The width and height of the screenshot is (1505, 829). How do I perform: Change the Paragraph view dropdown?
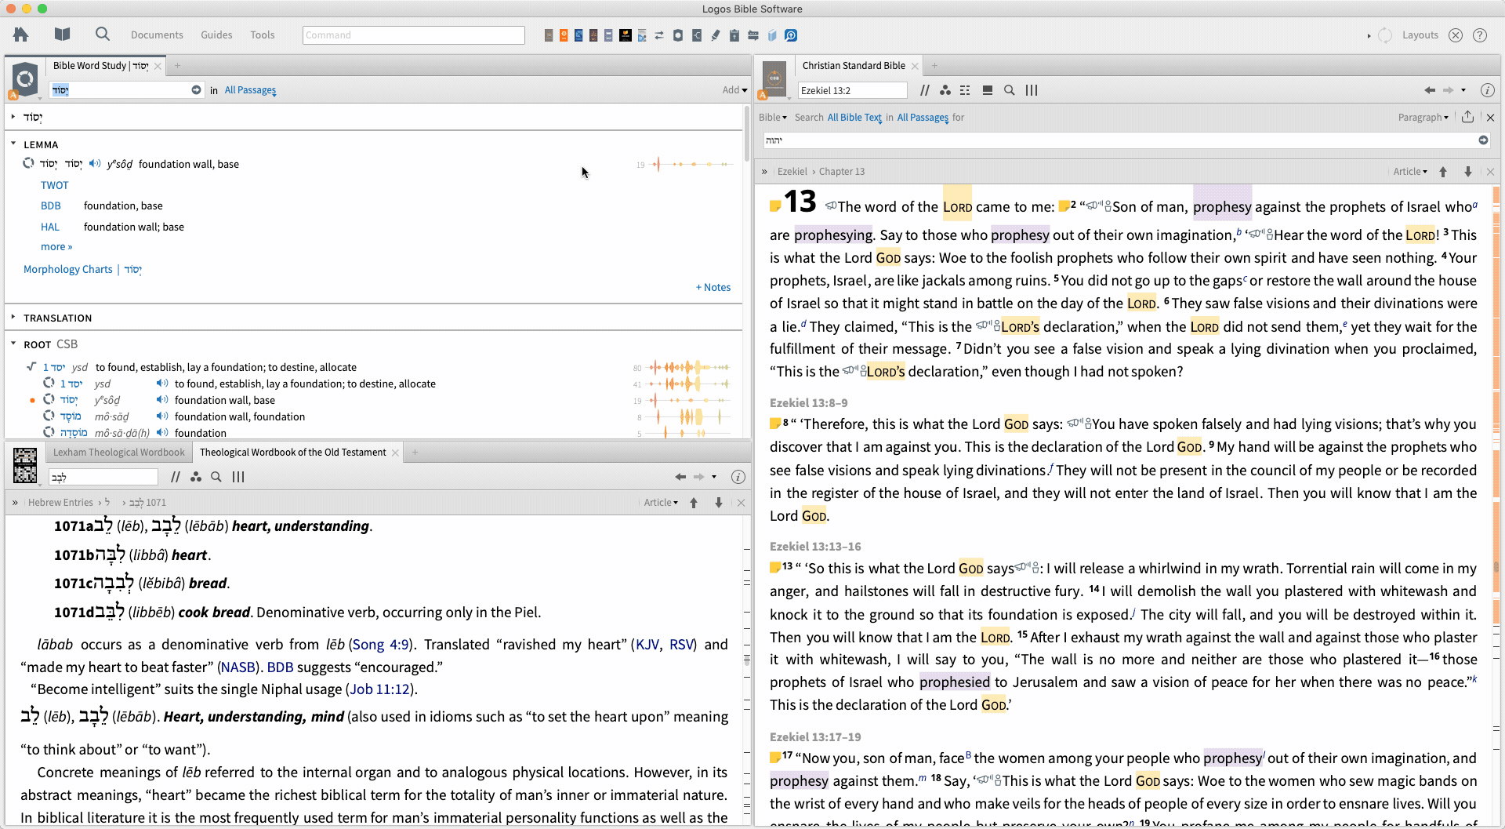point(1423,118)
